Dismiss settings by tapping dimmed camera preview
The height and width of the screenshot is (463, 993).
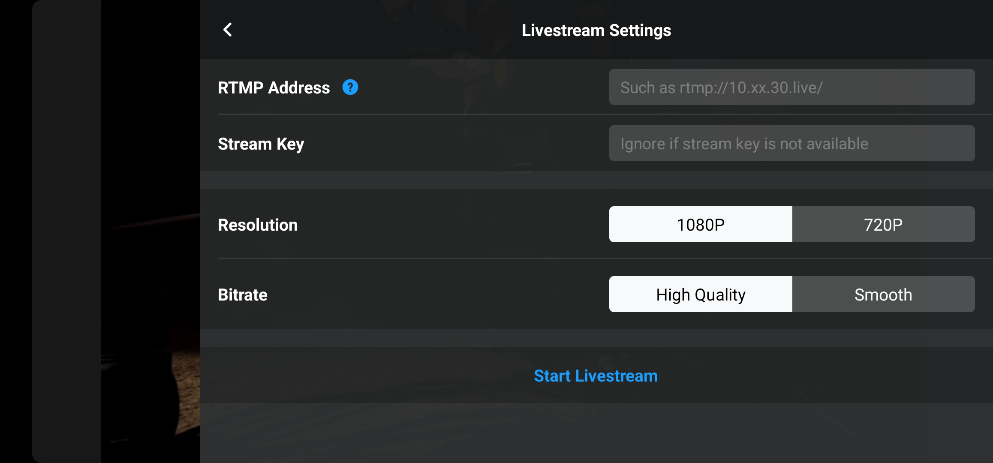coord(150,231)
